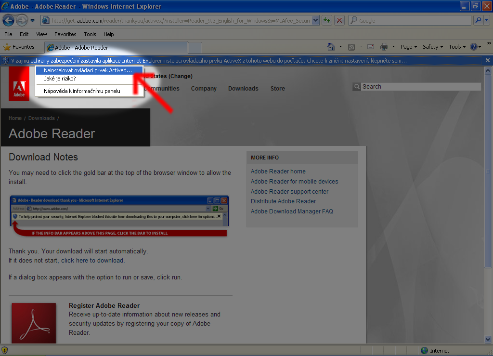
Task: Open the Adobe Reader home link
Action: tap(278, 171)
